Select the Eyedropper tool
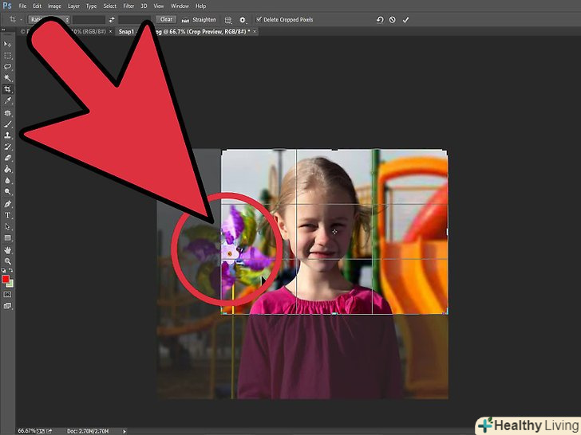 pyautogui.click(x=8, y=101)
